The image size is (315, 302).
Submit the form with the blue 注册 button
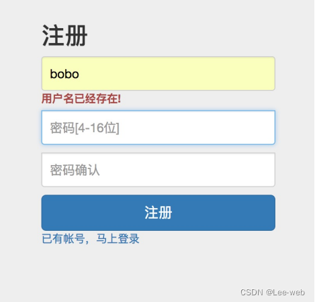click(x=159, y=213)
